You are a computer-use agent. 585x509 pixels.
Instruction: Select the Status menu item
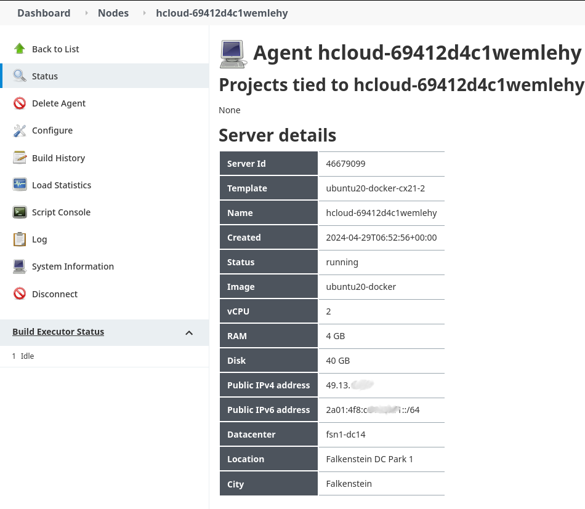click(105, 76)
